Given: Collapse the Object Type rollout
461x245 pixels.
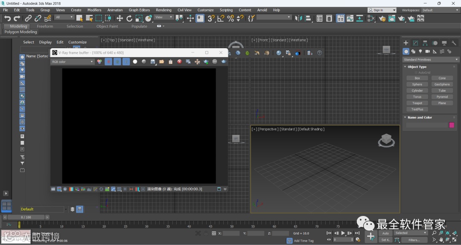Looking at the screenshot, I should pyautogui.click(x=417, y=67).
